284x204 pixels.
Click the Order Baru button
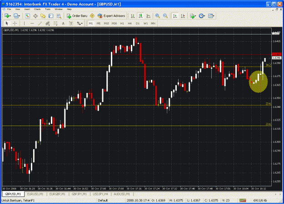pyautogui.click(x=77, y=16)
